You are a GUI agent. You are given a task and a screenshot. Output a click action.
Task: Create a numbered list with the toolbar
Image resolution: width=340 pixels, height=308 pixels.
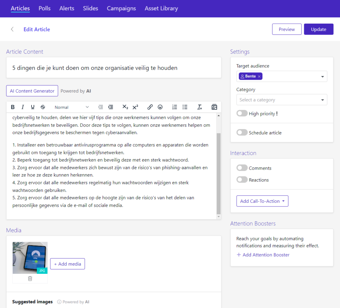click(175, 107)
